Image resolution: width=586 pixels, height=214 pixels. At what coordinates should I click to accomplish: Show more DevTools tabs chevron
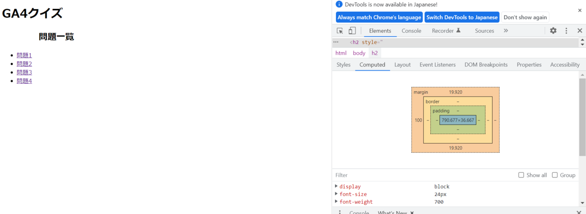[x=505, y=31]
